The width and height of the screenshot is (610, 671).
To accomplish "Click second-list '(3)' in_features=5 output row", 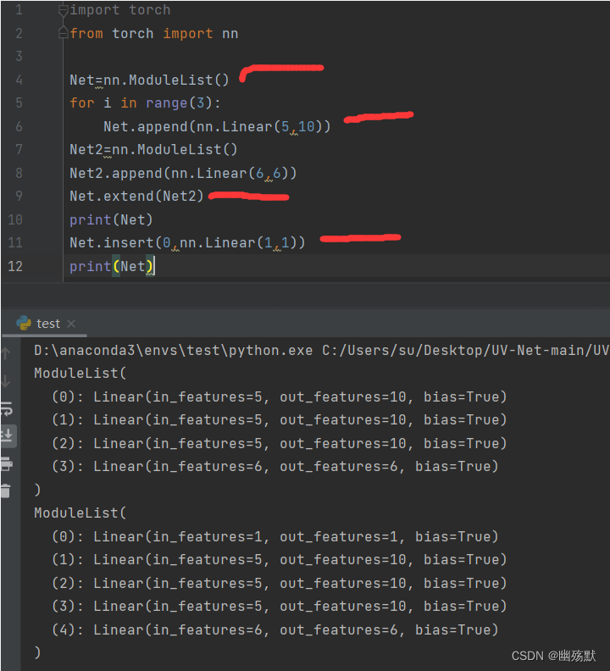I will 280,607.
